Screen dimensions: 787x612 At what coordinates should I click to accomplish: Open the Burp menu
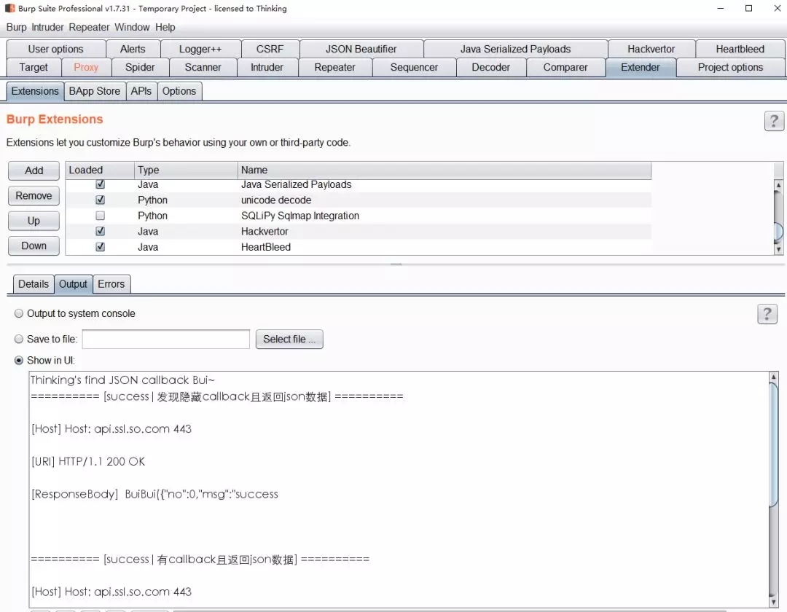pos(16,27)
